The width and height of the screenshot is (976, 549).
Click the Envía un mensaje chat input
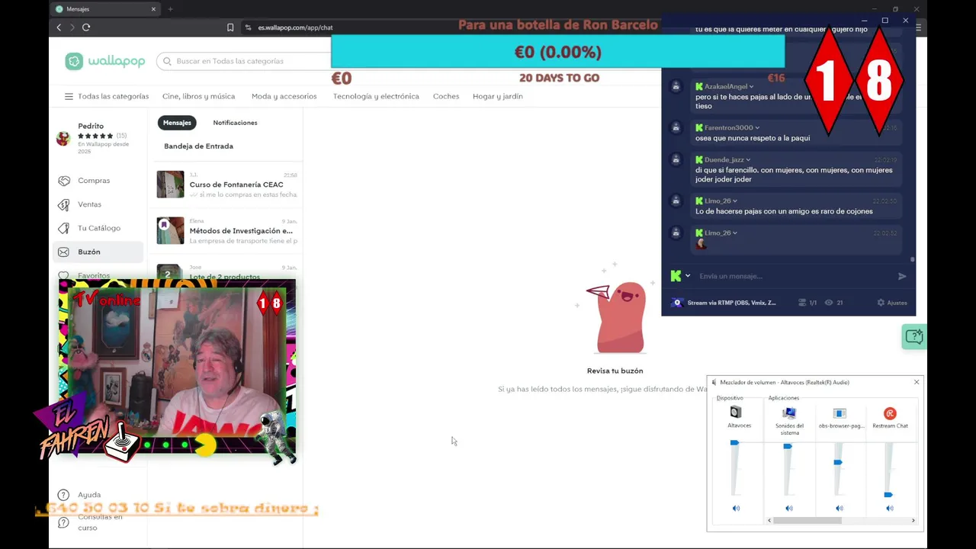tap(793, 276)
